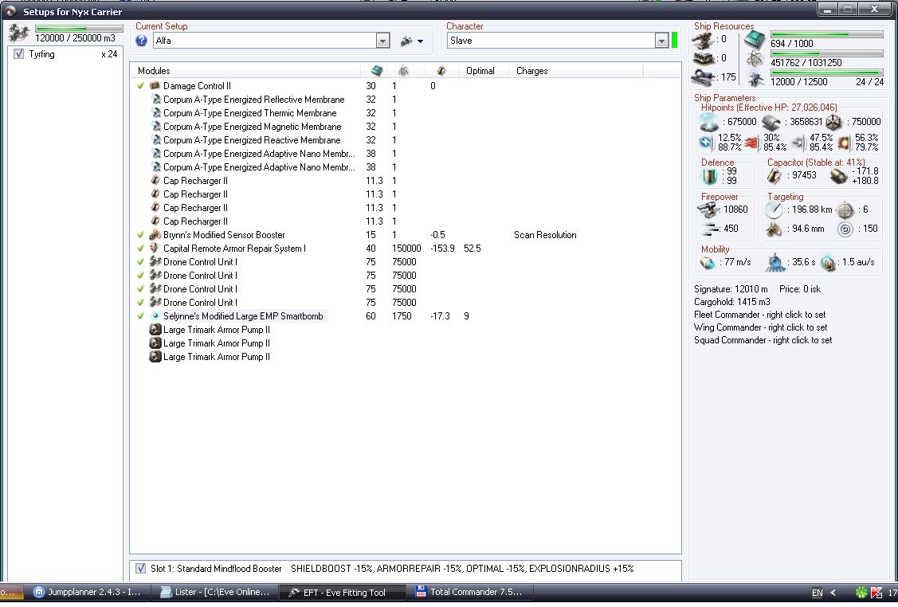This screenshot has width=898, height=607.
Task: Select the first Large Trimark Armor Pump icon
Action: tap(155, 330)
